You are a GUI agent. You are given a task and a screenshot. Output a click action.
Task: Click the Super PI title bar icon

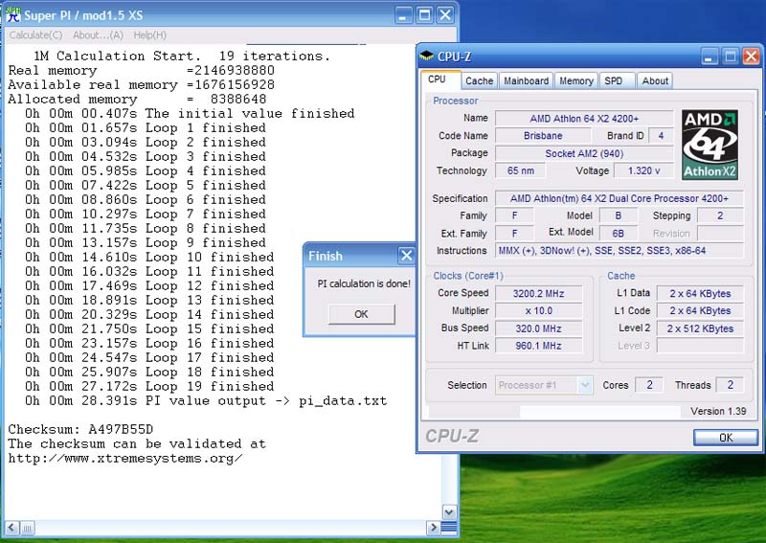pyautogui.click(x=13, y=15)
